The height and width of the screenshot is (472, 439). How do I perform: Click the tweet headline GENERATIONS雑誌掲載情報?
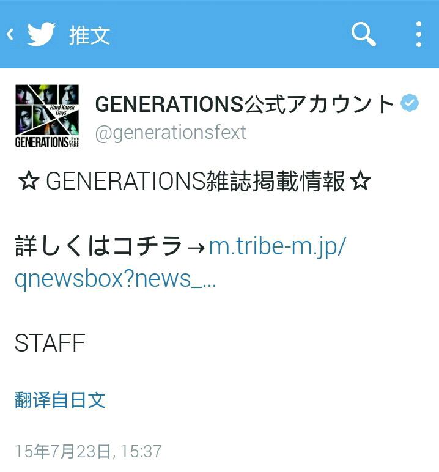(195, 181)
